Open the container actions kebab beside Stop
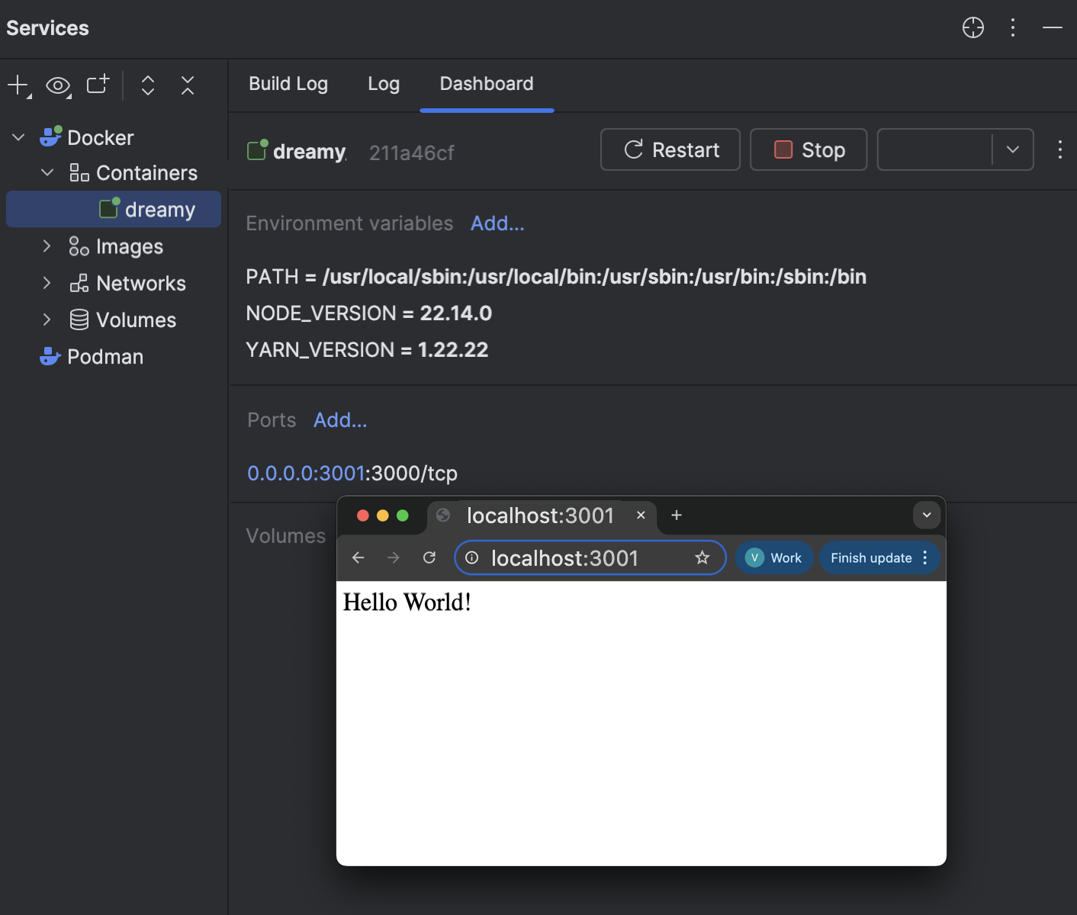The image size is (1077, 915). click(1060, 149)
